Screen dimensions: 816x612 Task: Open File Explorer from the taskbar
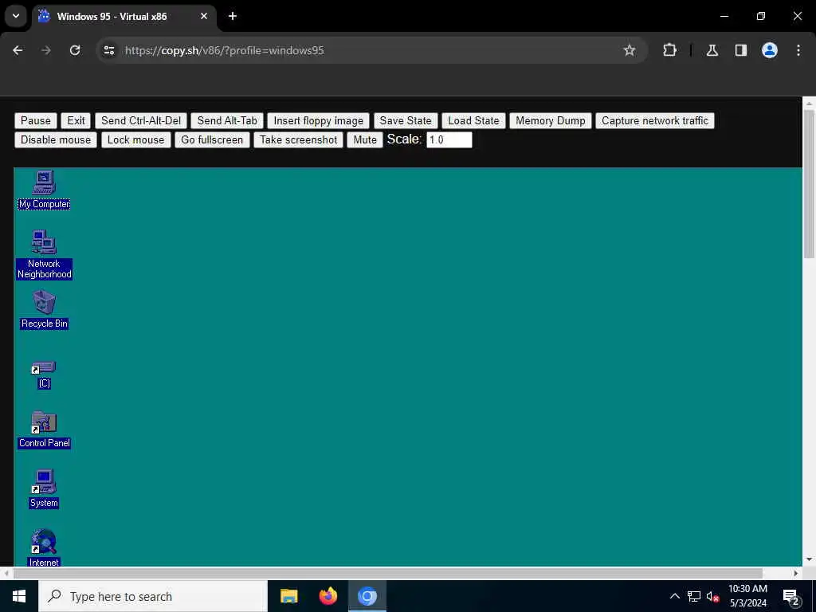(x=288, y=596)
